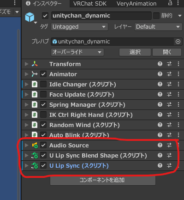Click the 開く prefab button
This screenshot has height=200, width=184.
click(167, 52)
